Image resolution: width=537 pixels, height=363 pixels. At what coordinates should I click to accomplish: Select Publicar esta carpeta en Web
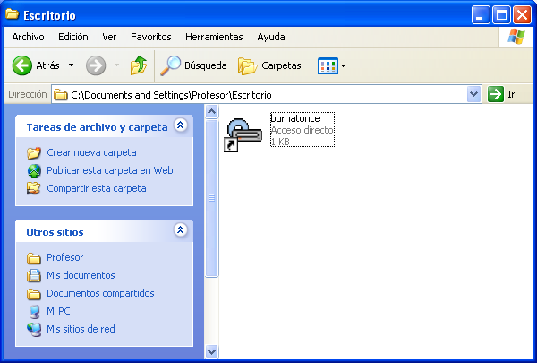(x=109, y=170)
